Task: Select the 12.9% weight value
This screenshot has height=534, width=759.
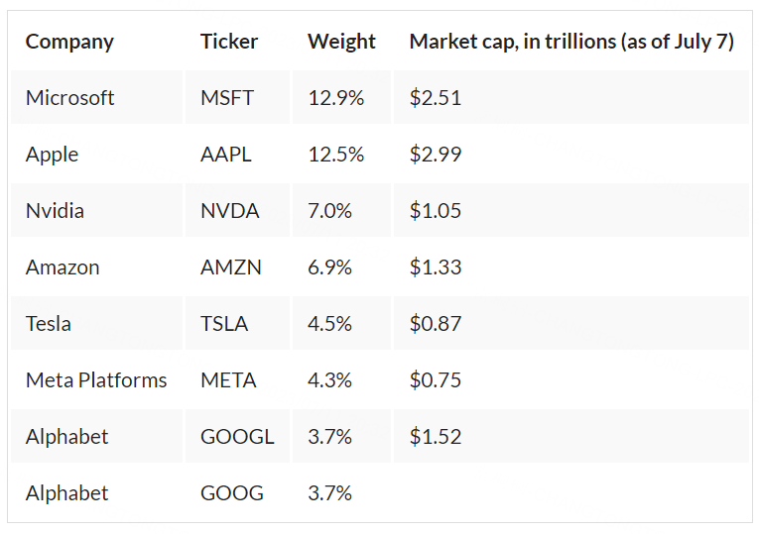Action: pyautogui.click(x=335, y=98)
